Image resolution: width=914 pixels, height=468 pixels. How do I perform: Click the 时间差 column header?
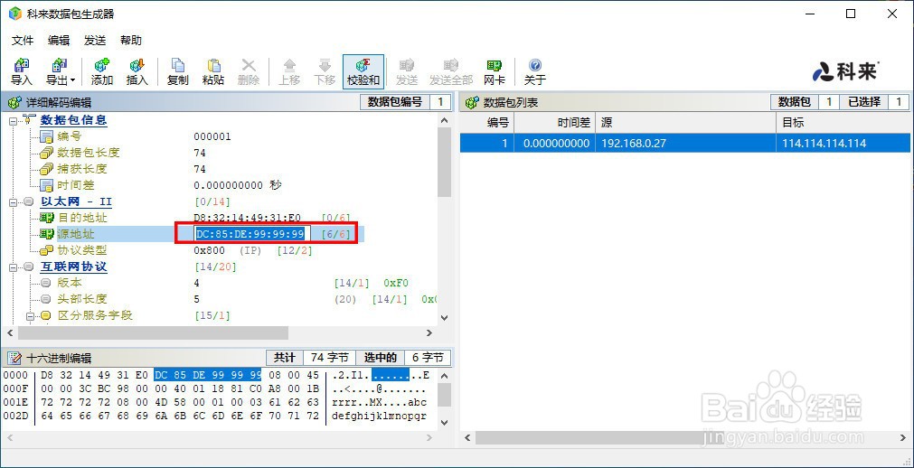[x=554, y=123]
